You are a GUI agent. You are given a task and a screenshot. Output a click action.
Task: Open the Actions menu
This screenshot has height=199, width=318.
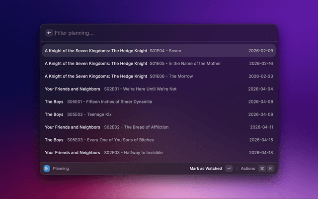[x=248, y=169]
